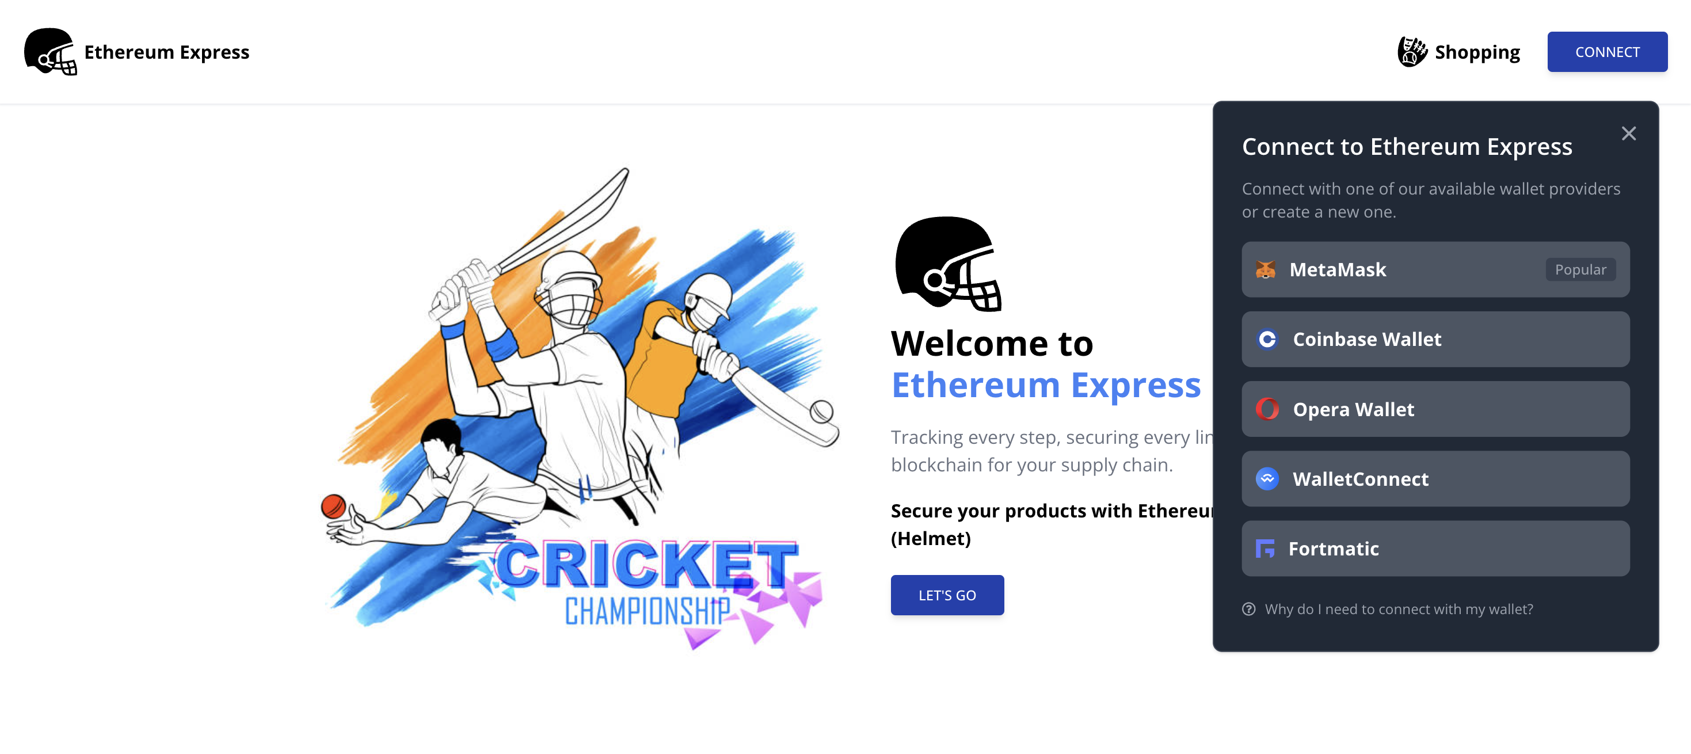
Task: Choose the Fortmatic wallet option
Action: 1435,549
